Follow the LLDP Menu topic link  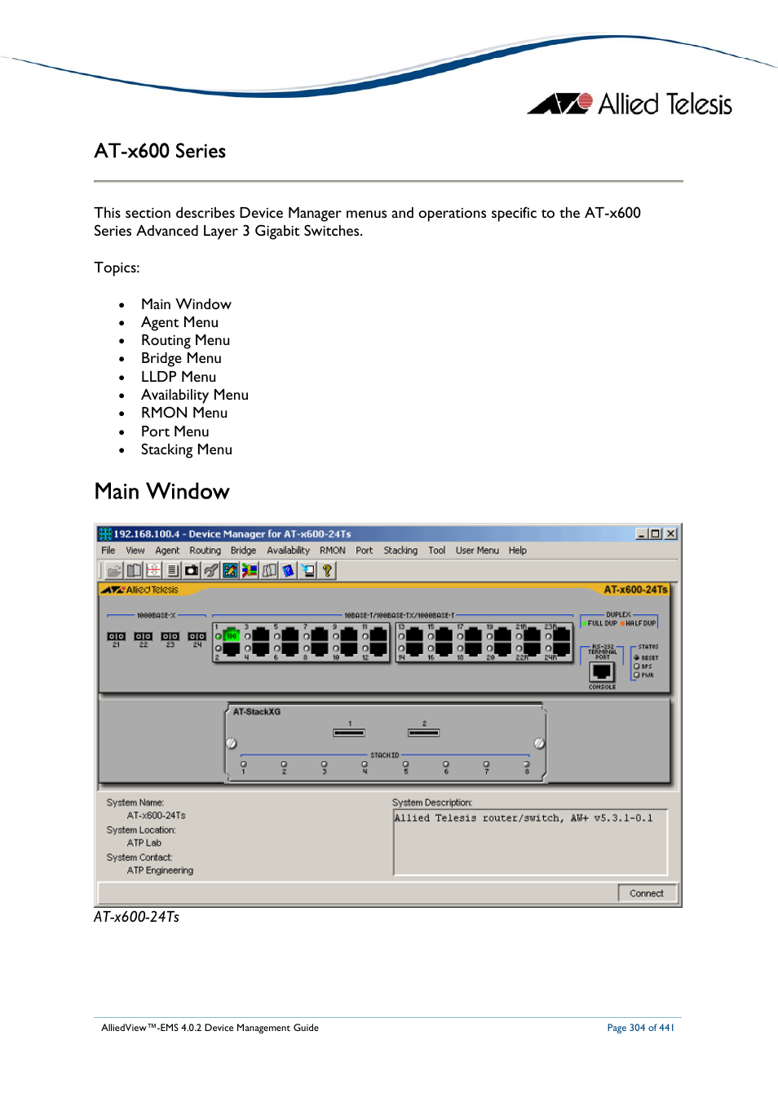pyautogui.click(x=179, y=377)
